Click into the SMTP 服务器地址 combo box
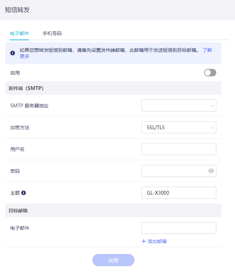Screen dimensions: 235x272 click(174, 106)
